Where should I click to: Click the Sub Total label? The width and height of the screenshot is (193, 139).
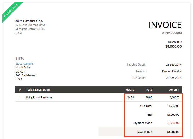[x=146, y=106]
